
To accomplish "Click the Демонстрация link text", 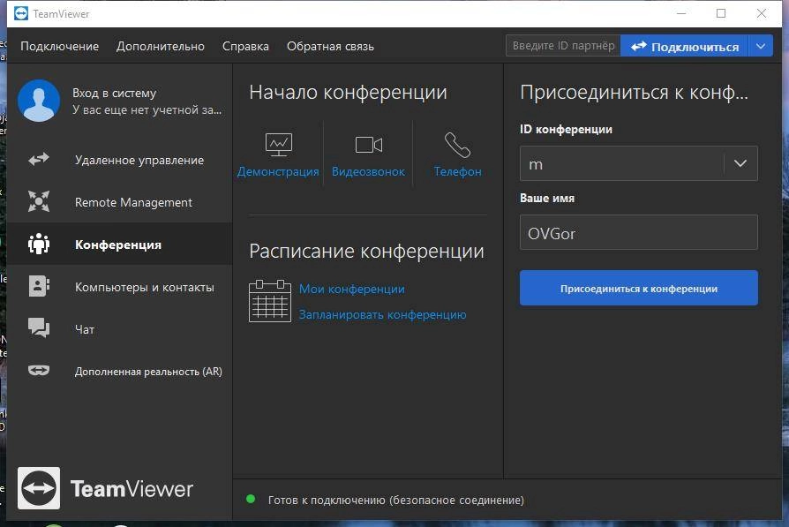I will 278,171.
